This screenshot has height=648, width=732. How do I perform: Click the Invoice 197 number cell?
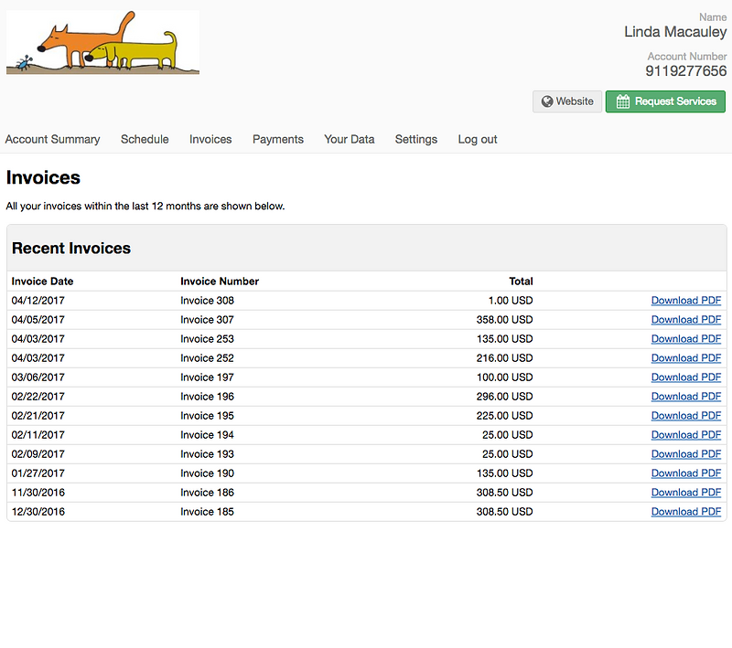pos(208,377)
